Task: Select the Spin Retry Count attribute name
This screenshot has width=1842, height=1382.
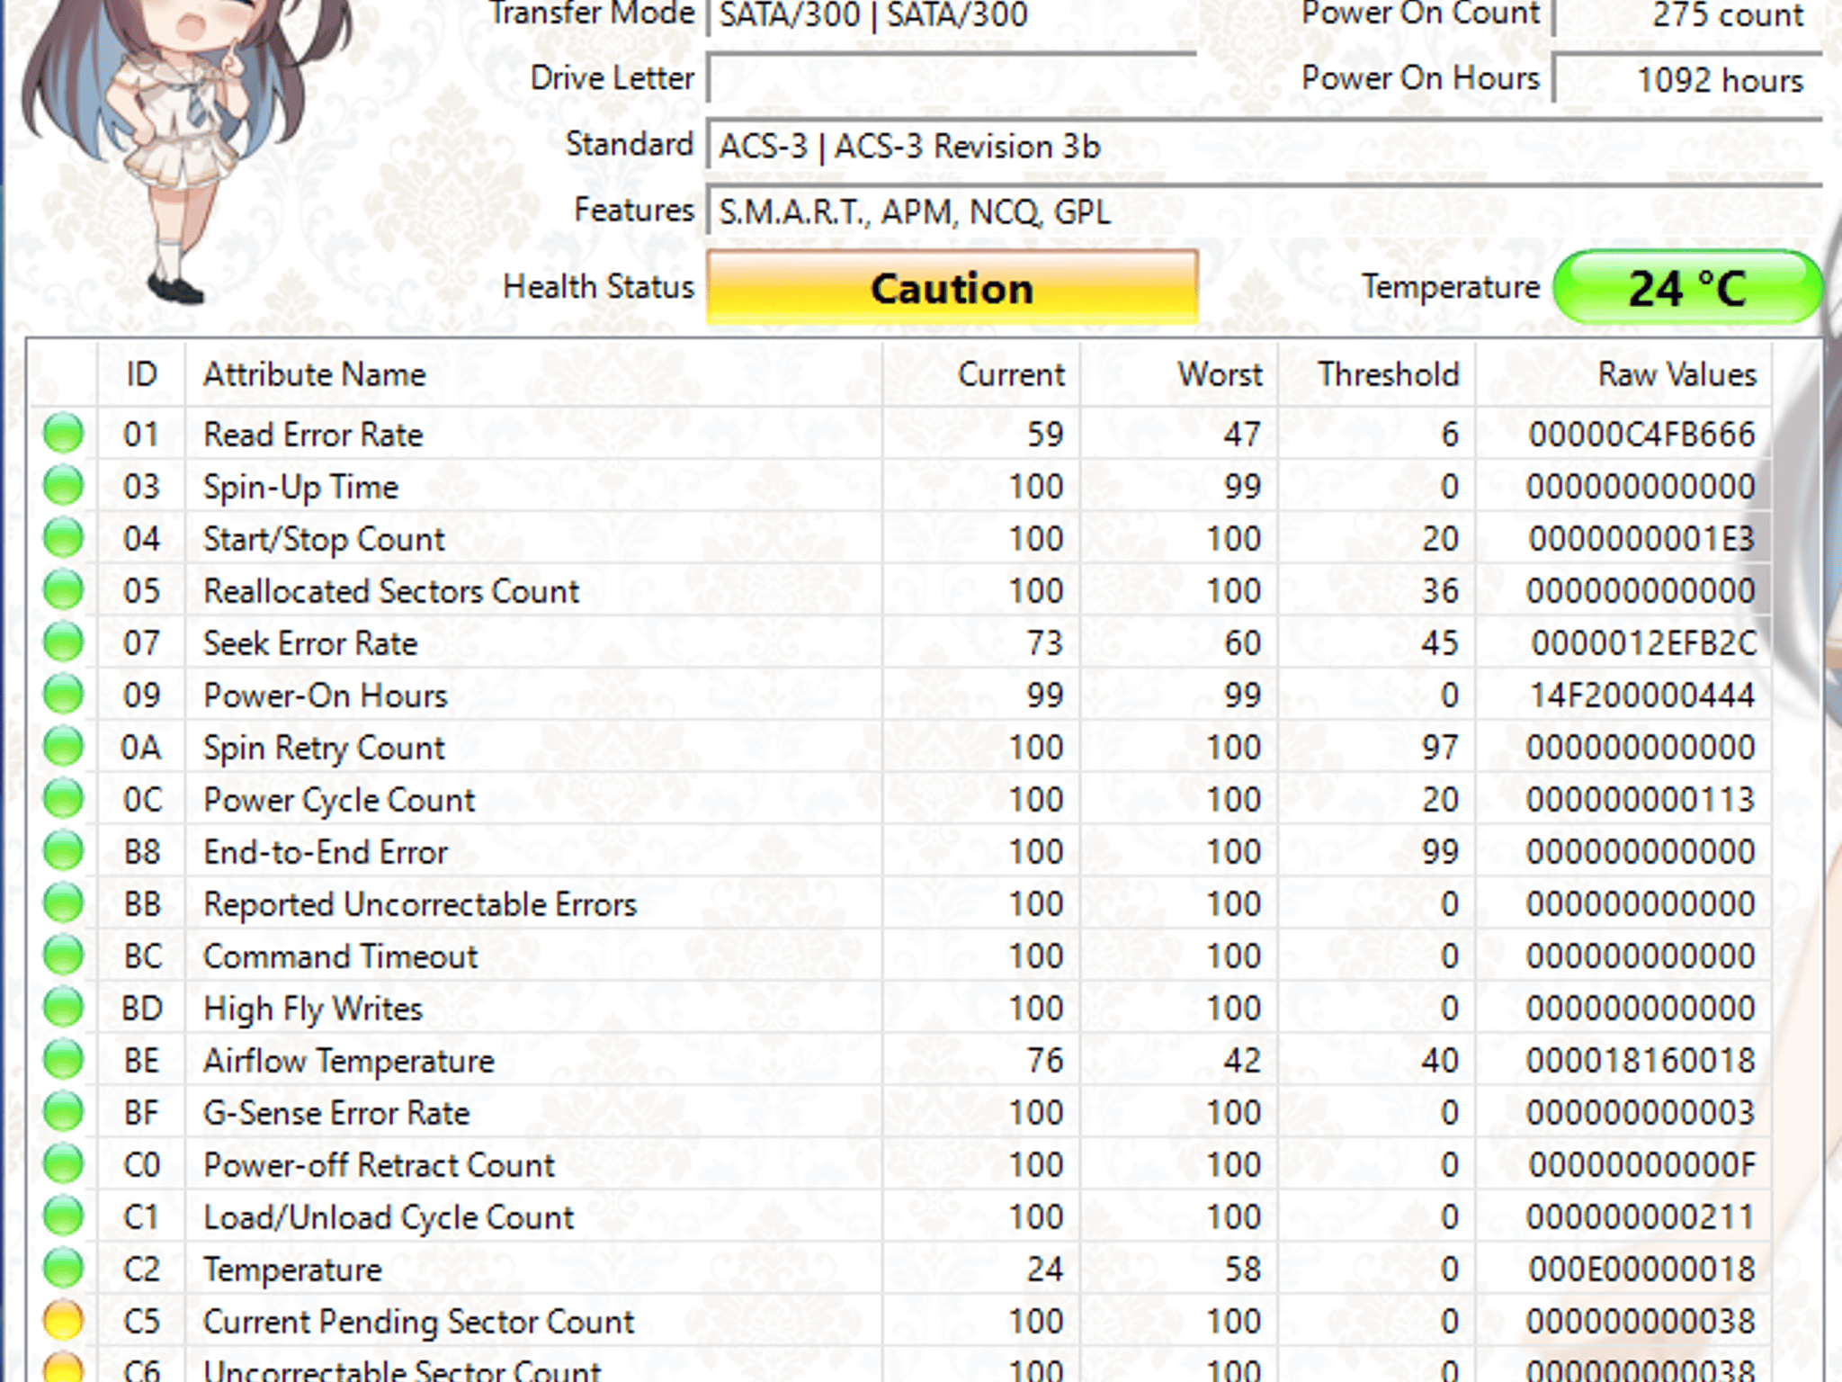Action: [324, 748]
